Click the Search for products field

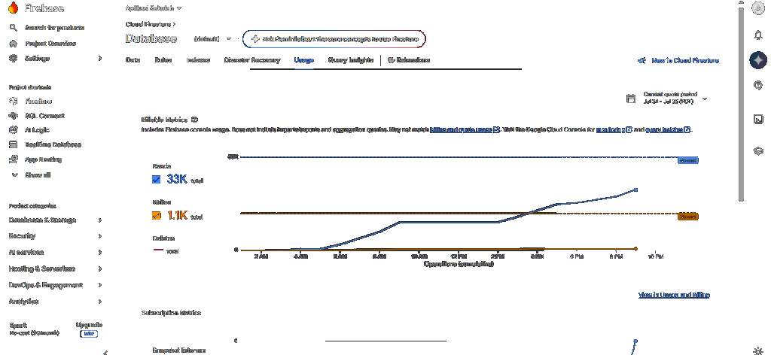(47, 28)
